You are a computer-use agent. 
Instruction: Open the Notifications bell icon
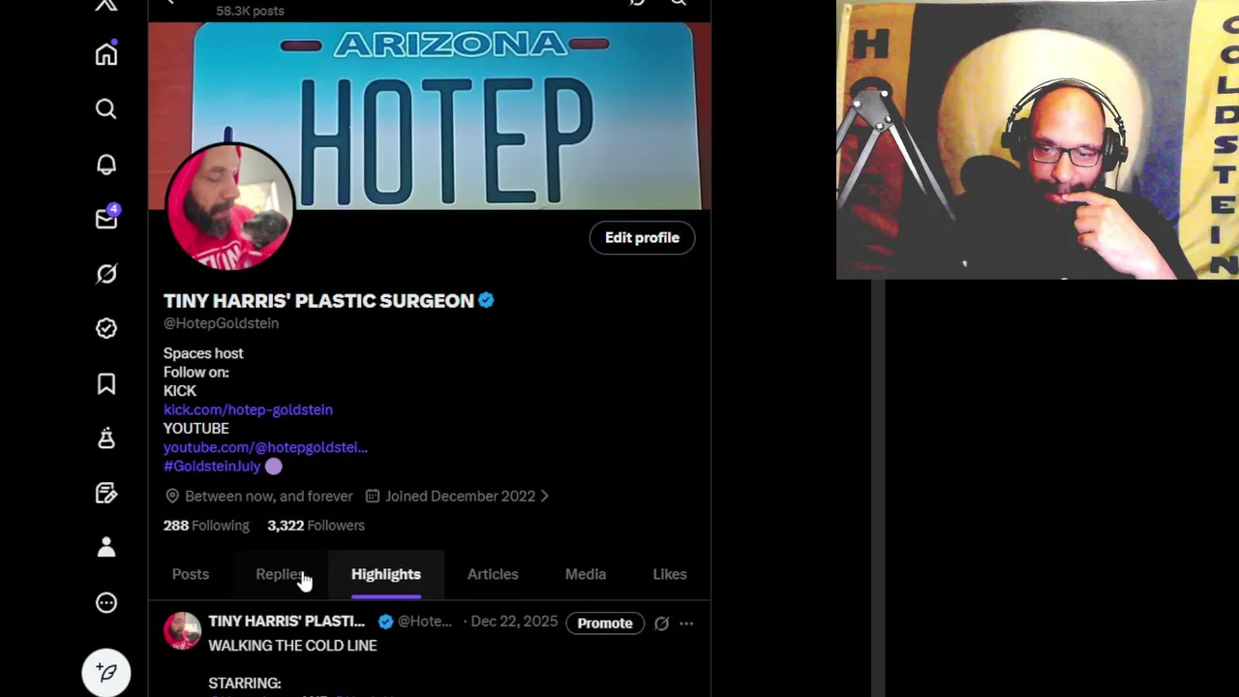[x=106, y=165]
